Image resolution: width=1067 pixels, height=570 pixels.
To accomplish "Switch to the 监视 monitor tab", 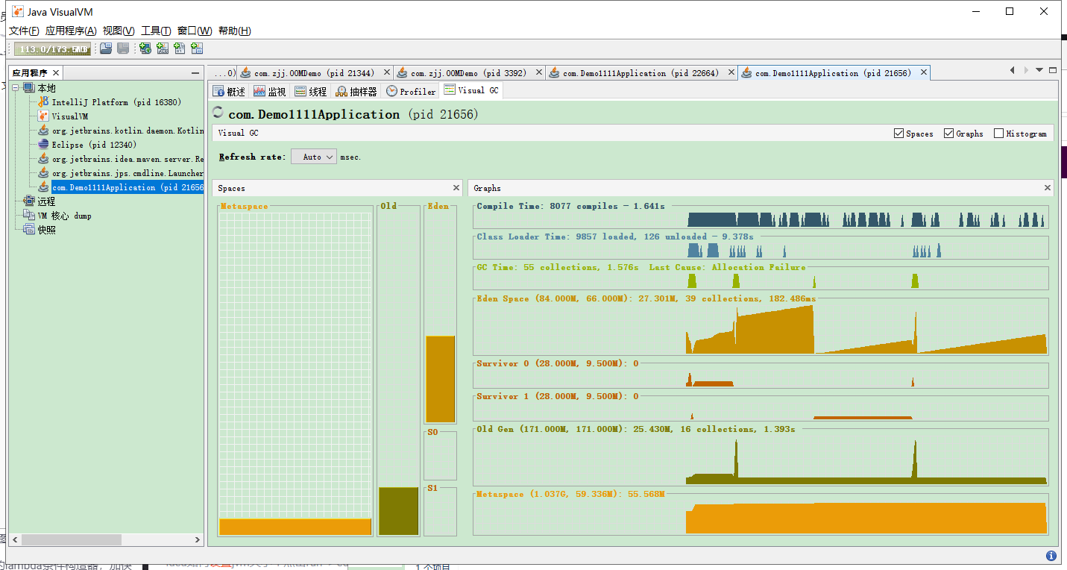I will 270,91.
